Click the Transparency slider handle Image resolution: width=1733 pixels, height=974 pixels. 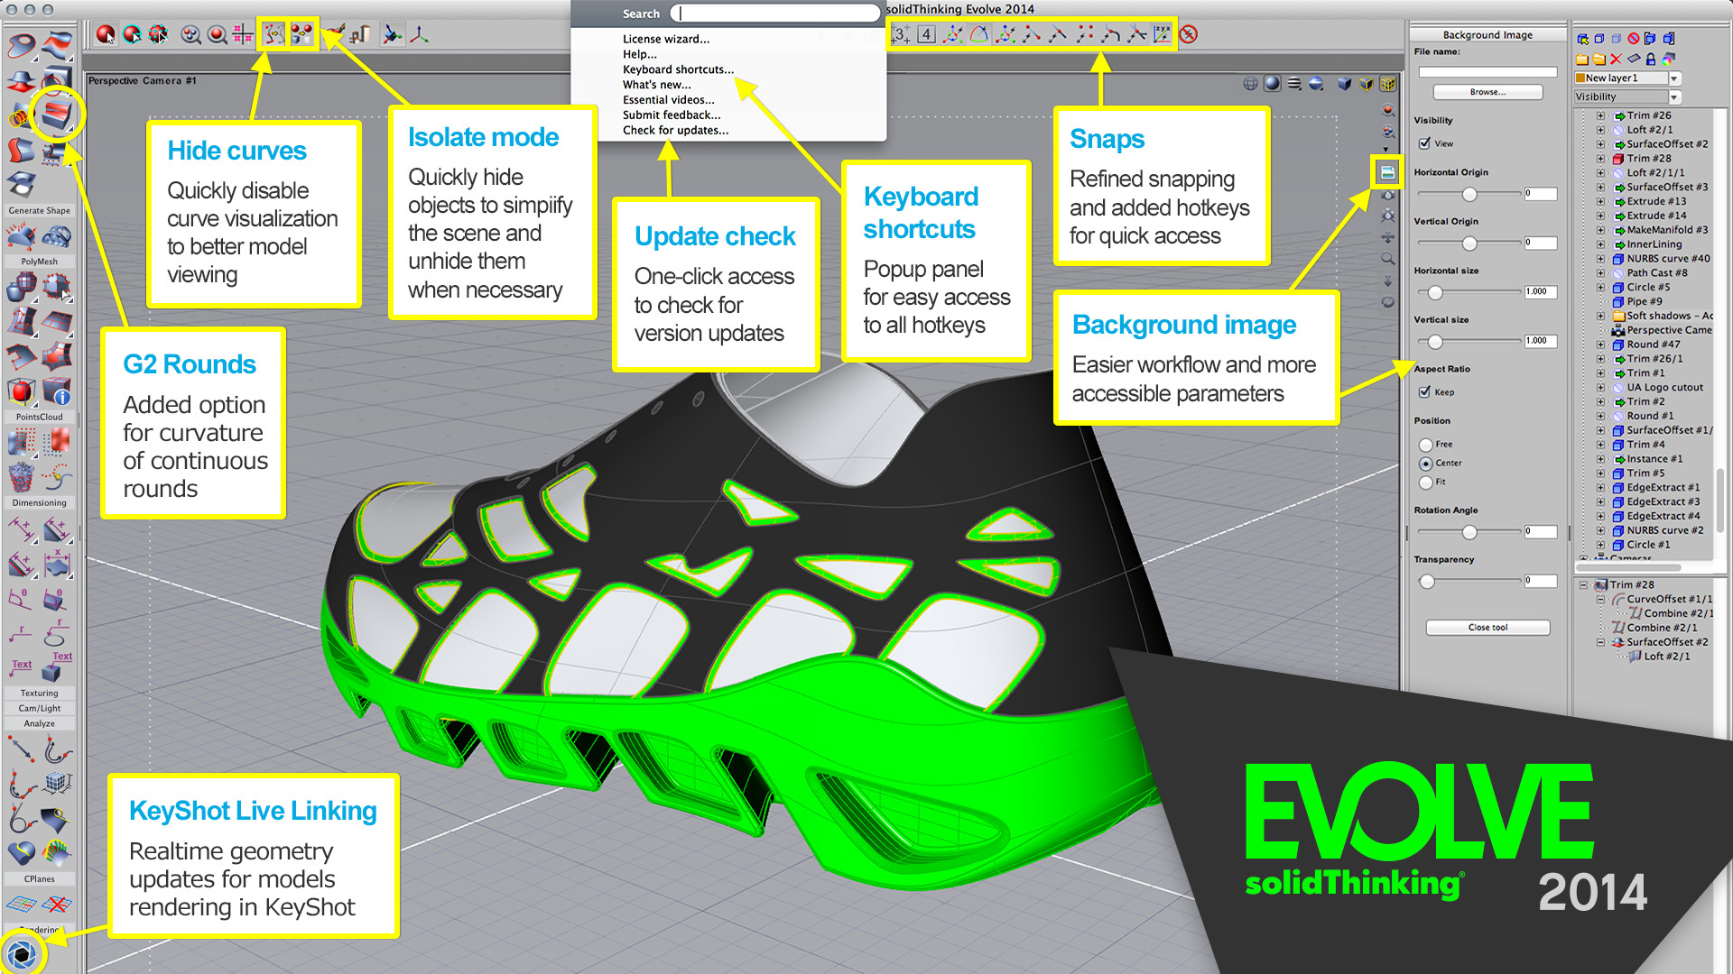1427,582
